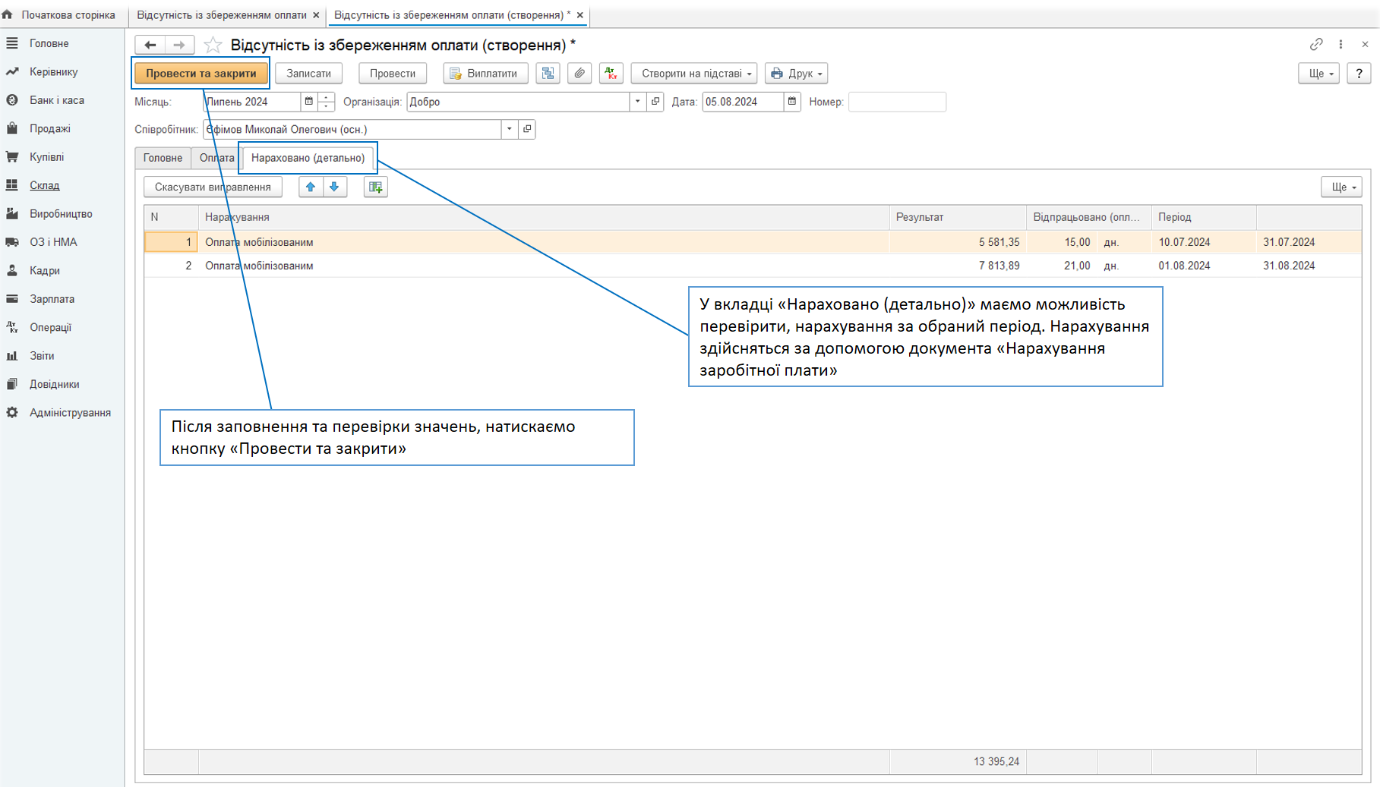This screenshot has height=787, width=1380.
Task: Switch to the Оплата tab
Action: (216, 158)
